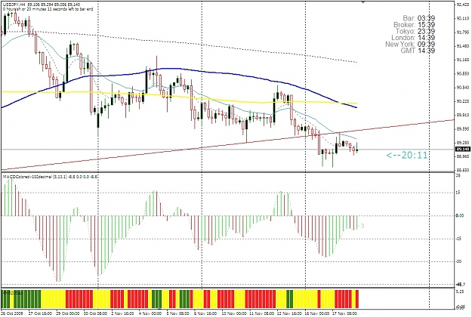Click MACD scale value -30

click(x=459, y=261)
